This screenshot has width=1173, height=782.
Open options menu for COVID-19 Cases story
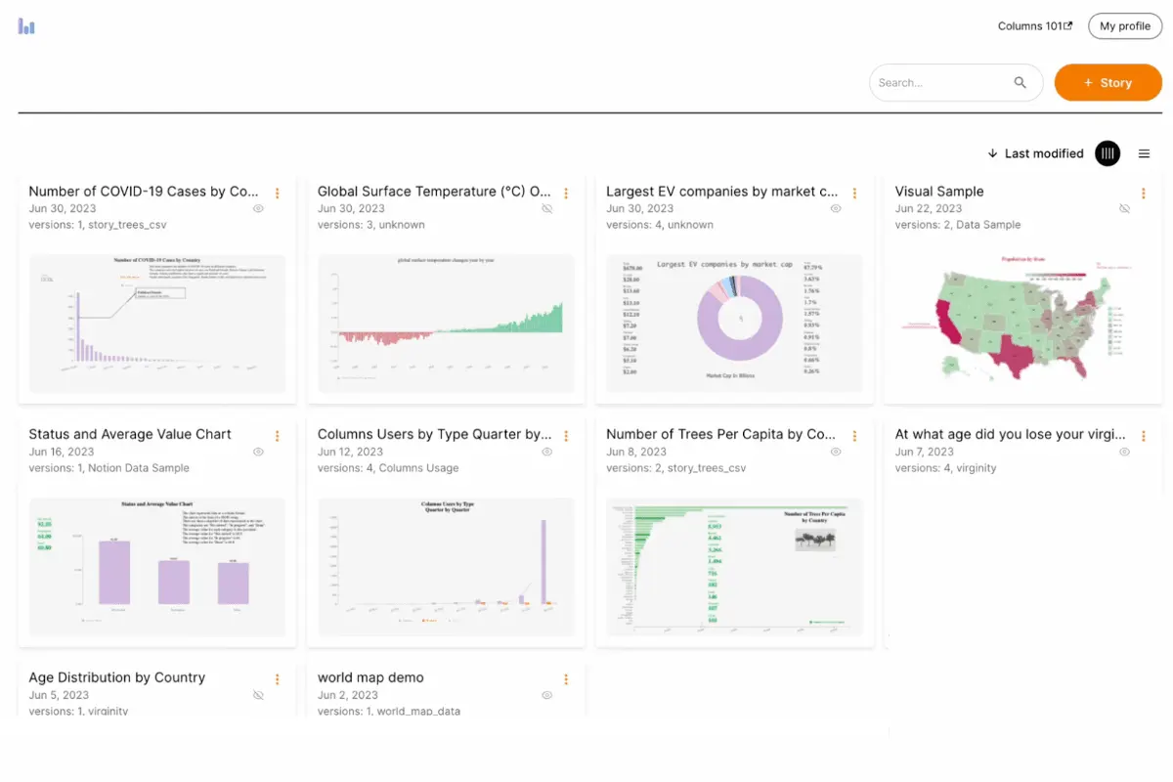point(278,194)
